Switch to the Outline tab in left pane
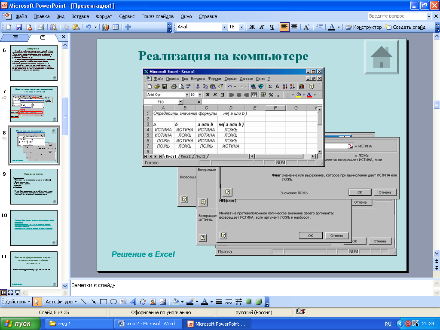 click(15, 37)
